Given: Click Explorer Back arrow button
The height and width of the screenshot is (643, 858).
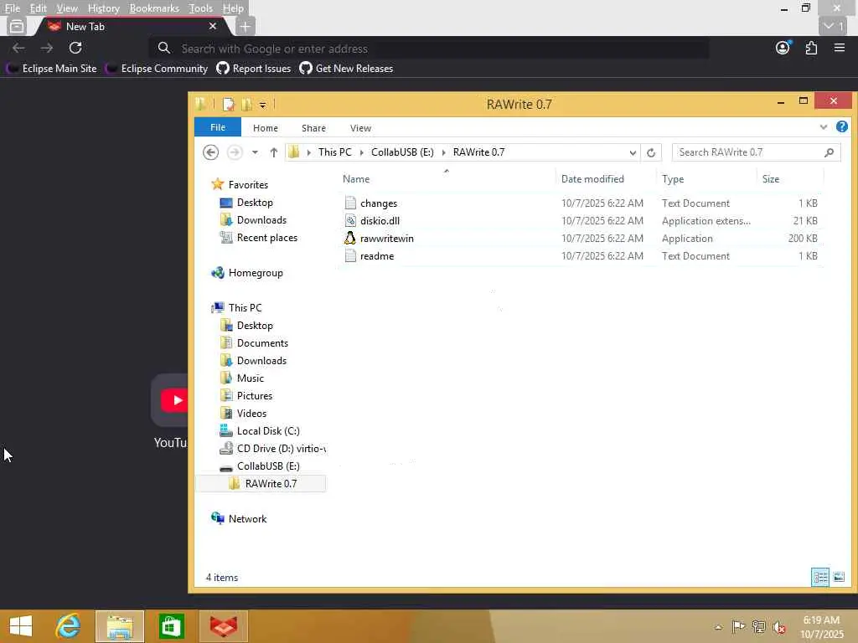Looking at the screenshot, I should (x=210, y=152).
